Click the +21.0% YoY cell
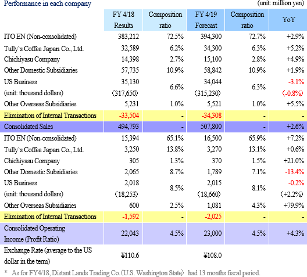The image size is (307, 277). tap(294, 161)
